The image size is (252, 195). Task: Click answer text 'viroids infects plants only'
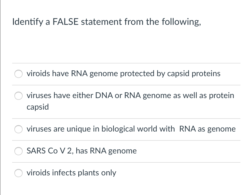click(x=71, y=173)
